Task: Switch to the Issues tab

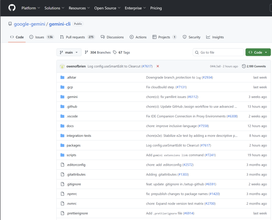Action: pyautogui.click(x=42, y=37)
